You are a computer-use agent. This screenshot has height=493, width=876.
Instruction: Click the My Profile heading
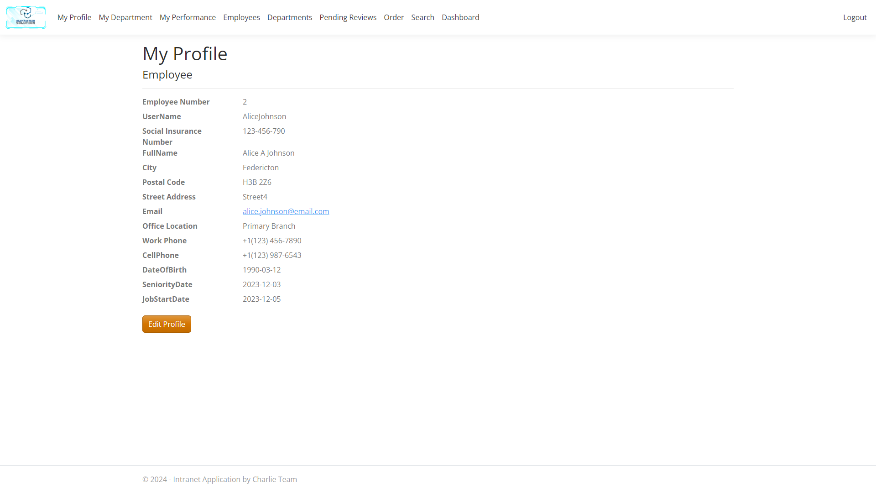[185, 54]
